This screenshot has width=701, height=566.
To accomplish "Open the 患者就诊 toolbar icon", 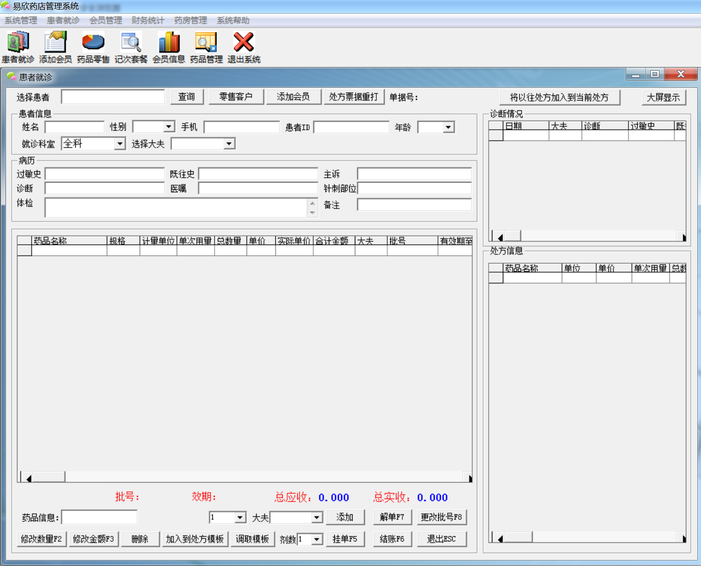I will tap(18, 47).
